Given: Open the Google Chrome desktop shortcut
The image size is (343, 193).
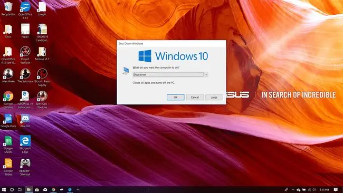Looking at the screenshot, I should (x=8, y=100).
